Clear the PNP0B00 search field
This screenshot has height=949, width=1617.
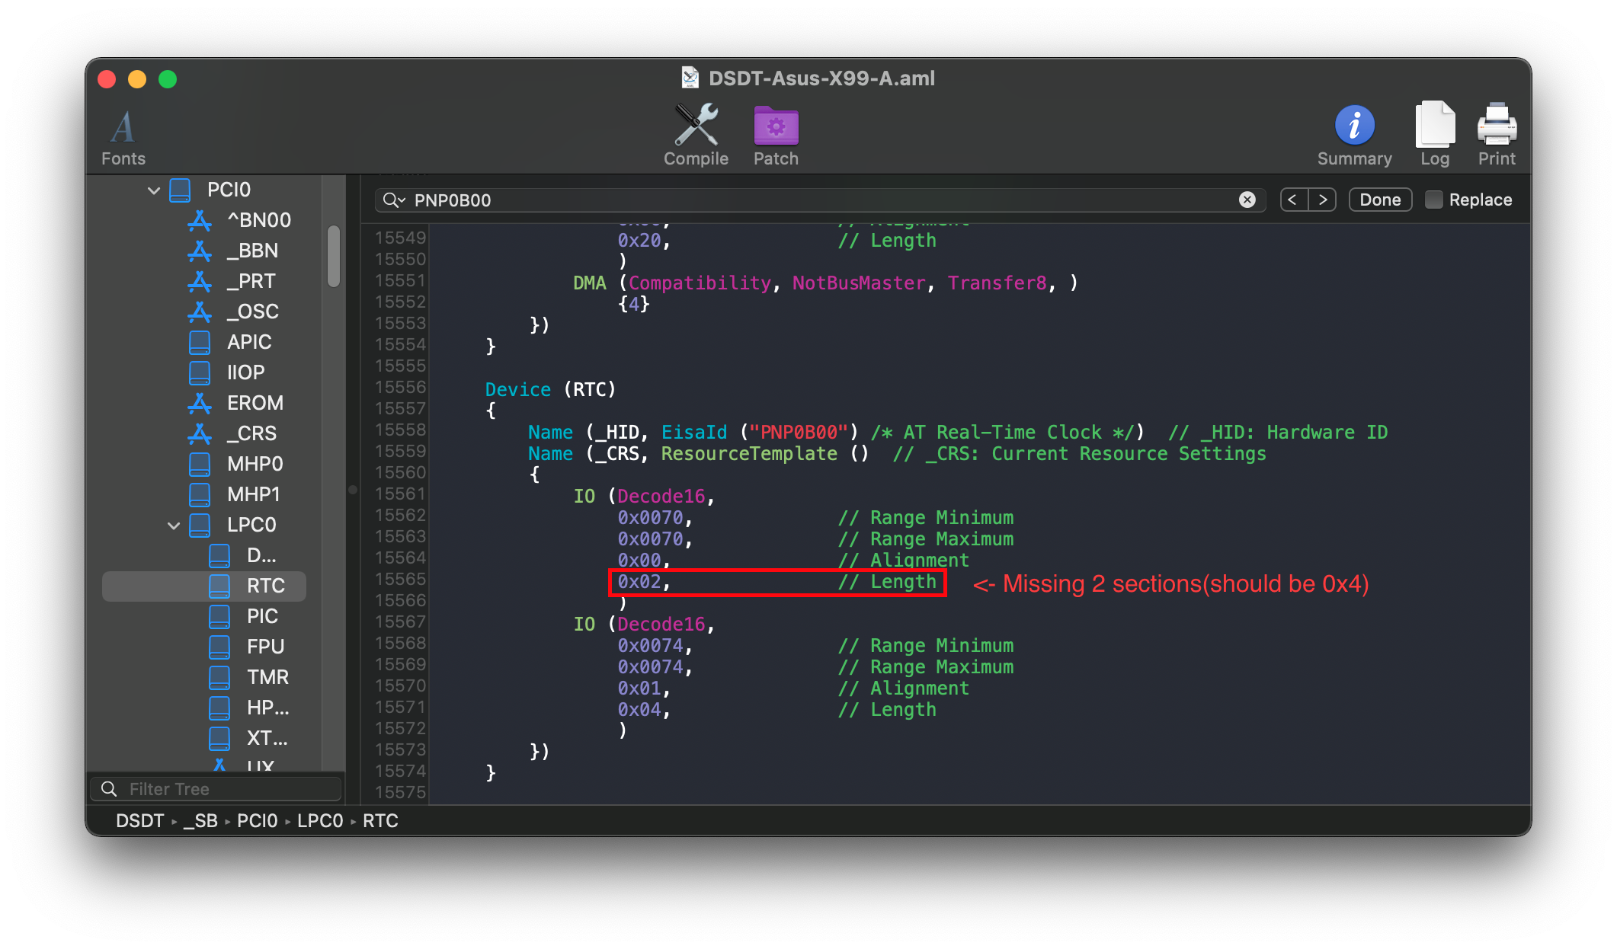click(x=1247, y=200)
